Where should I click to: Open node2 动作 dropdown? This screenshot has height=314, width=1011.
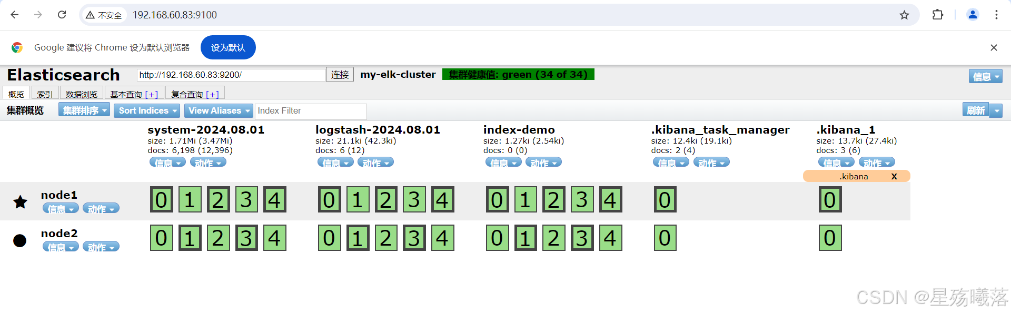point(101,247)
